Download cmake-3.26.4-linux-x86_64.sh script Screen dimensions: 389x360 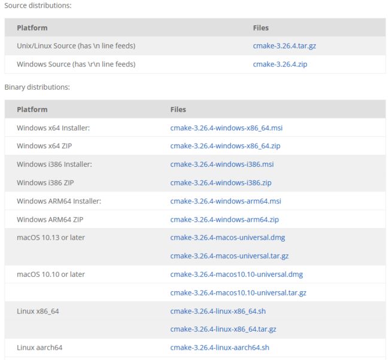(x=218, y=312)
